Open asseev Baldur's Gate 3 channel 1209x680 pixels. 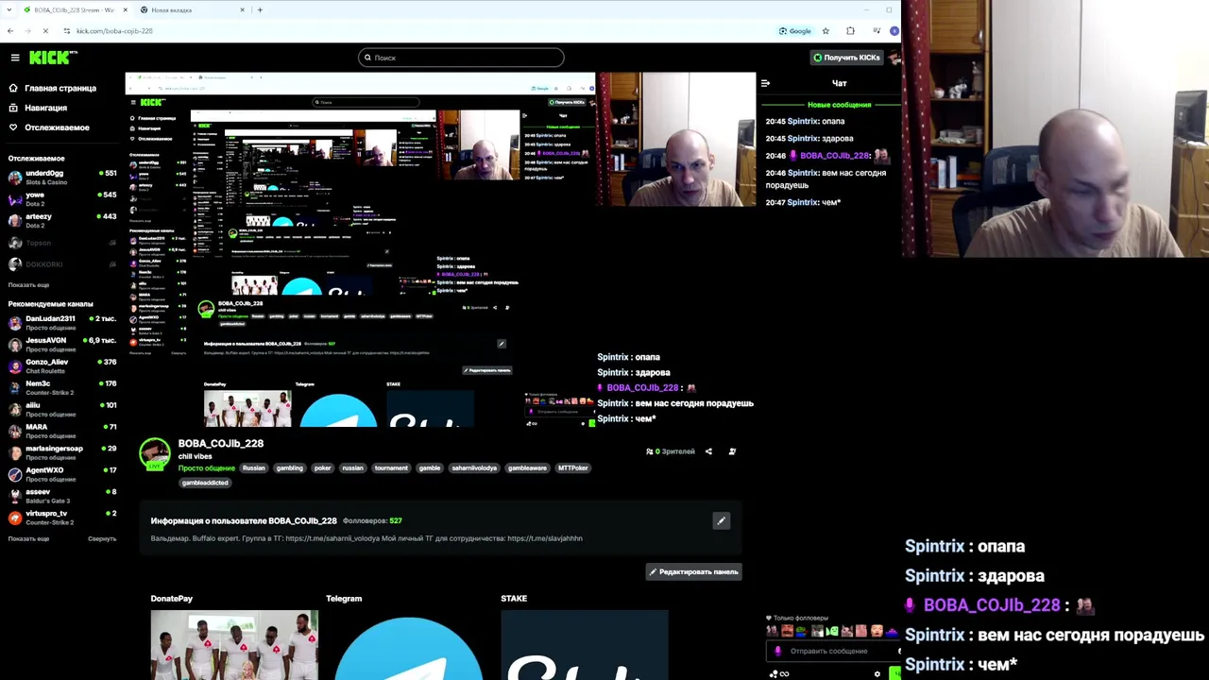(61, 496)
